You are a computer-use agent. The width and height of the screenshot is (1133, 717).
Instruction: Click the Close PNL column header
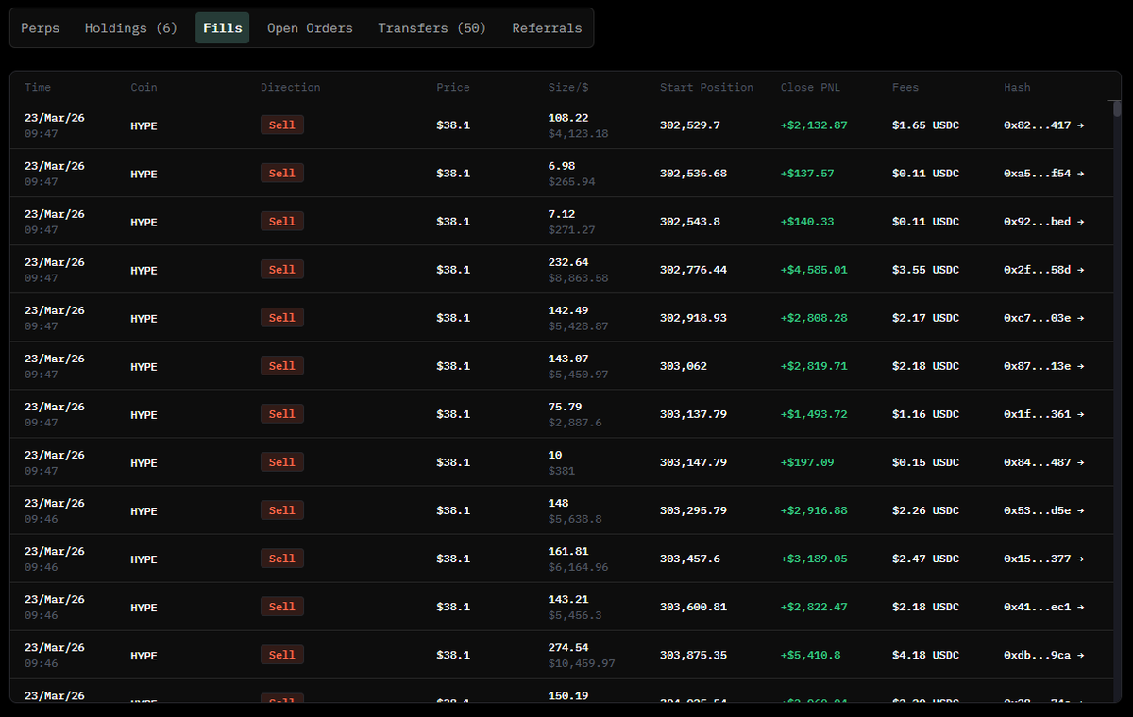[810, 87]
